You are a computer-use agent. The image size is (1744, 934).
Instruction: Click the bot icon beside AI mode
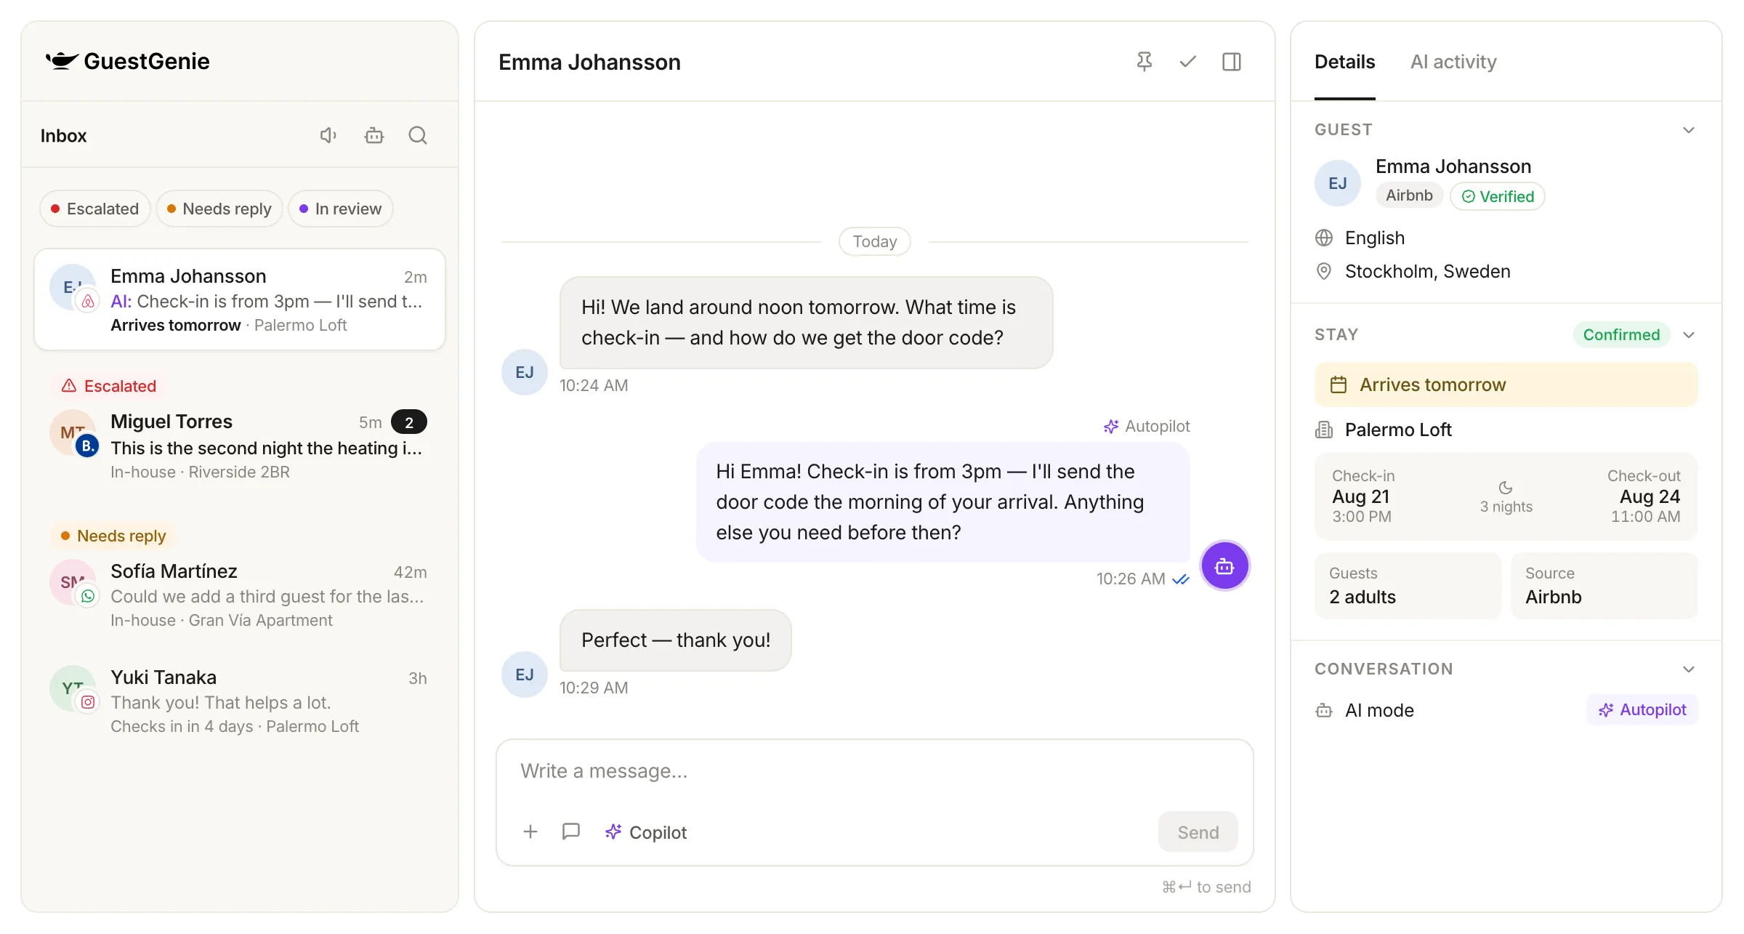1324,710
